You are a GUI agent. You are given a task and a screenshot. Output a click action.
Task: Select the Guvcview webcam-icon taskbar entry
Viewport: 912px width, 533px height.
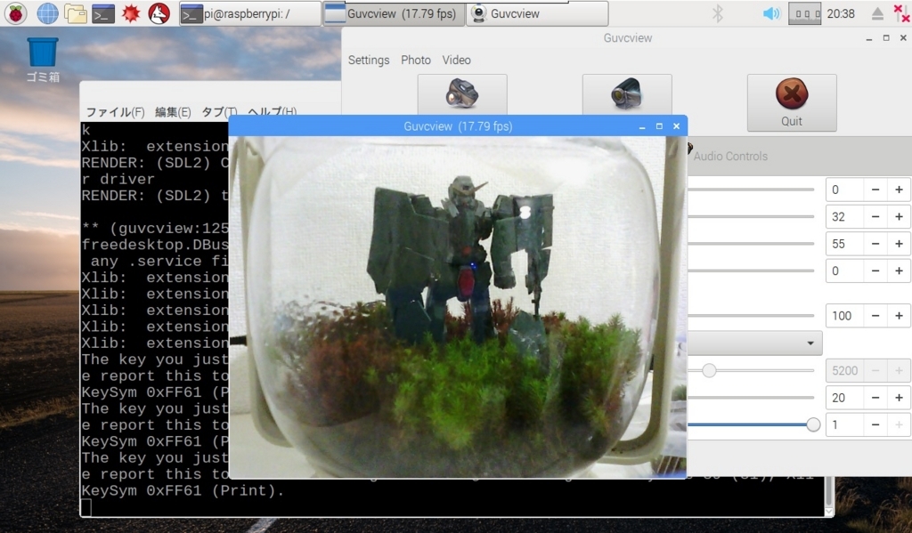coord(537,13)
